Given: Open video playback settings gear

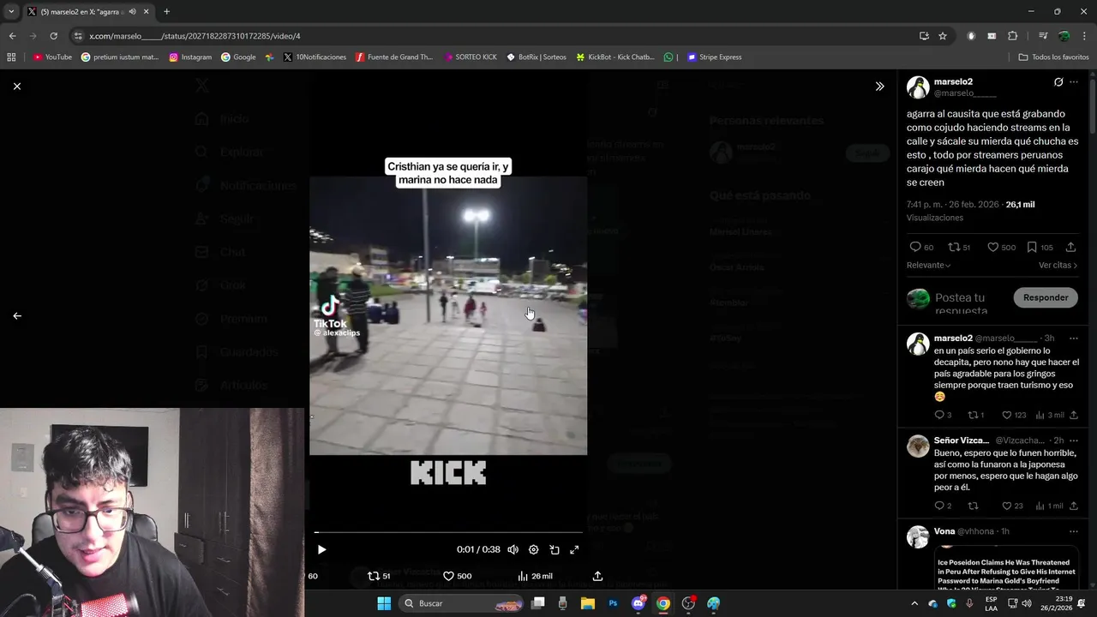Looking at the screenshot, I should coord(533,549).
